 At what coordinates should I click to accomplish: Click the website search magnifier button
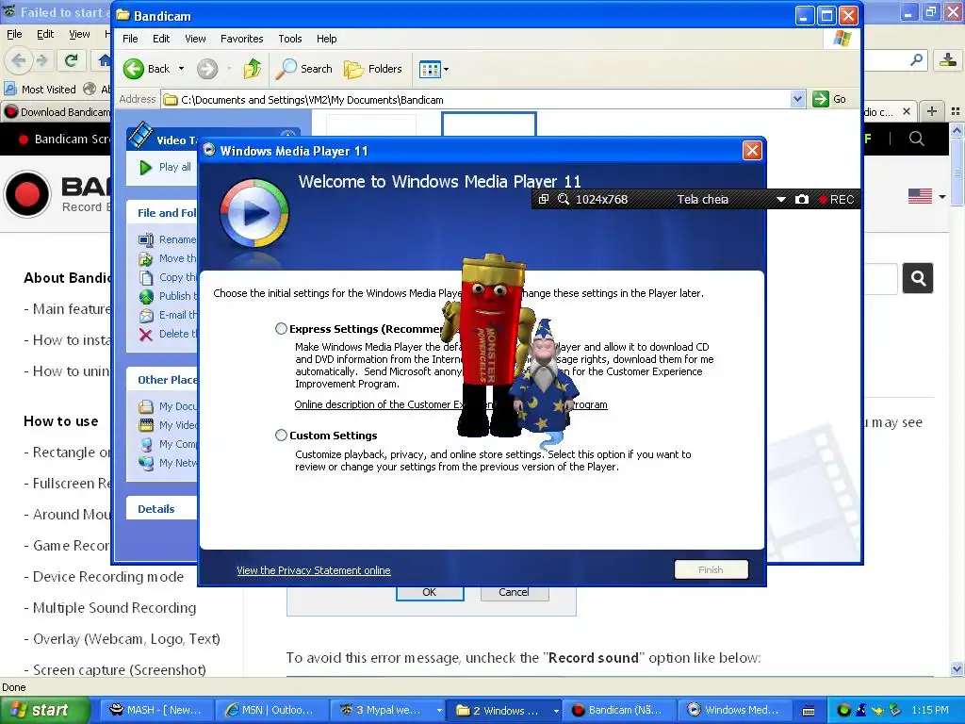[918, 279]
